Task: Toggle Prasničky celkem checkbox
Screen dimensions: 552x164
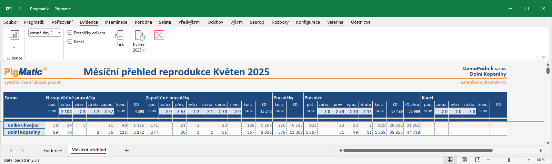Action: [70, 33]
